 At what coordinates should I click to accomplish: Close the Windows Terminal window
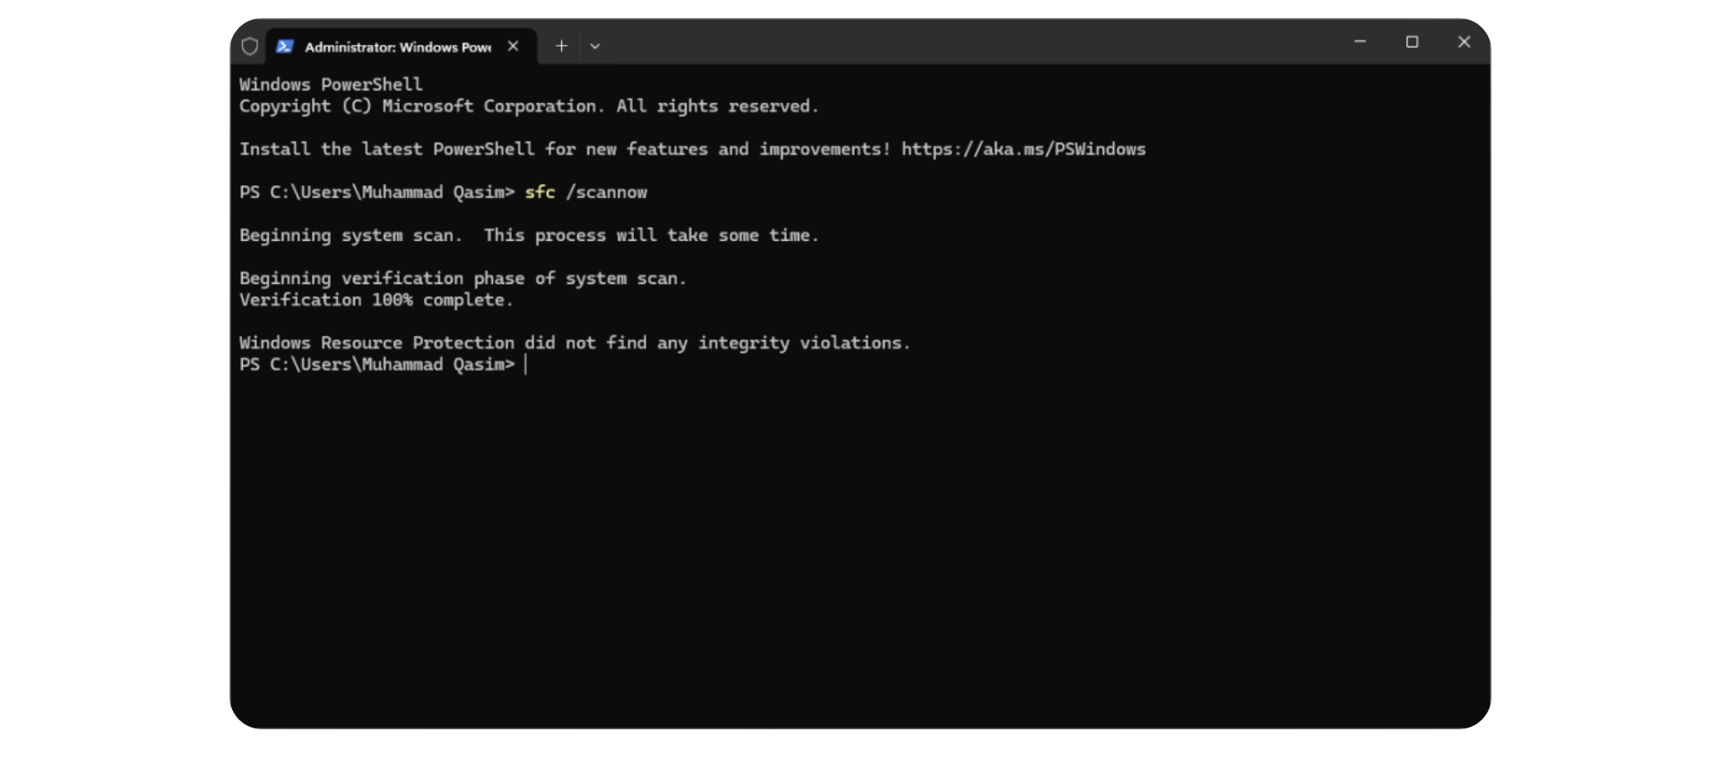click(x=1464, y=42)
